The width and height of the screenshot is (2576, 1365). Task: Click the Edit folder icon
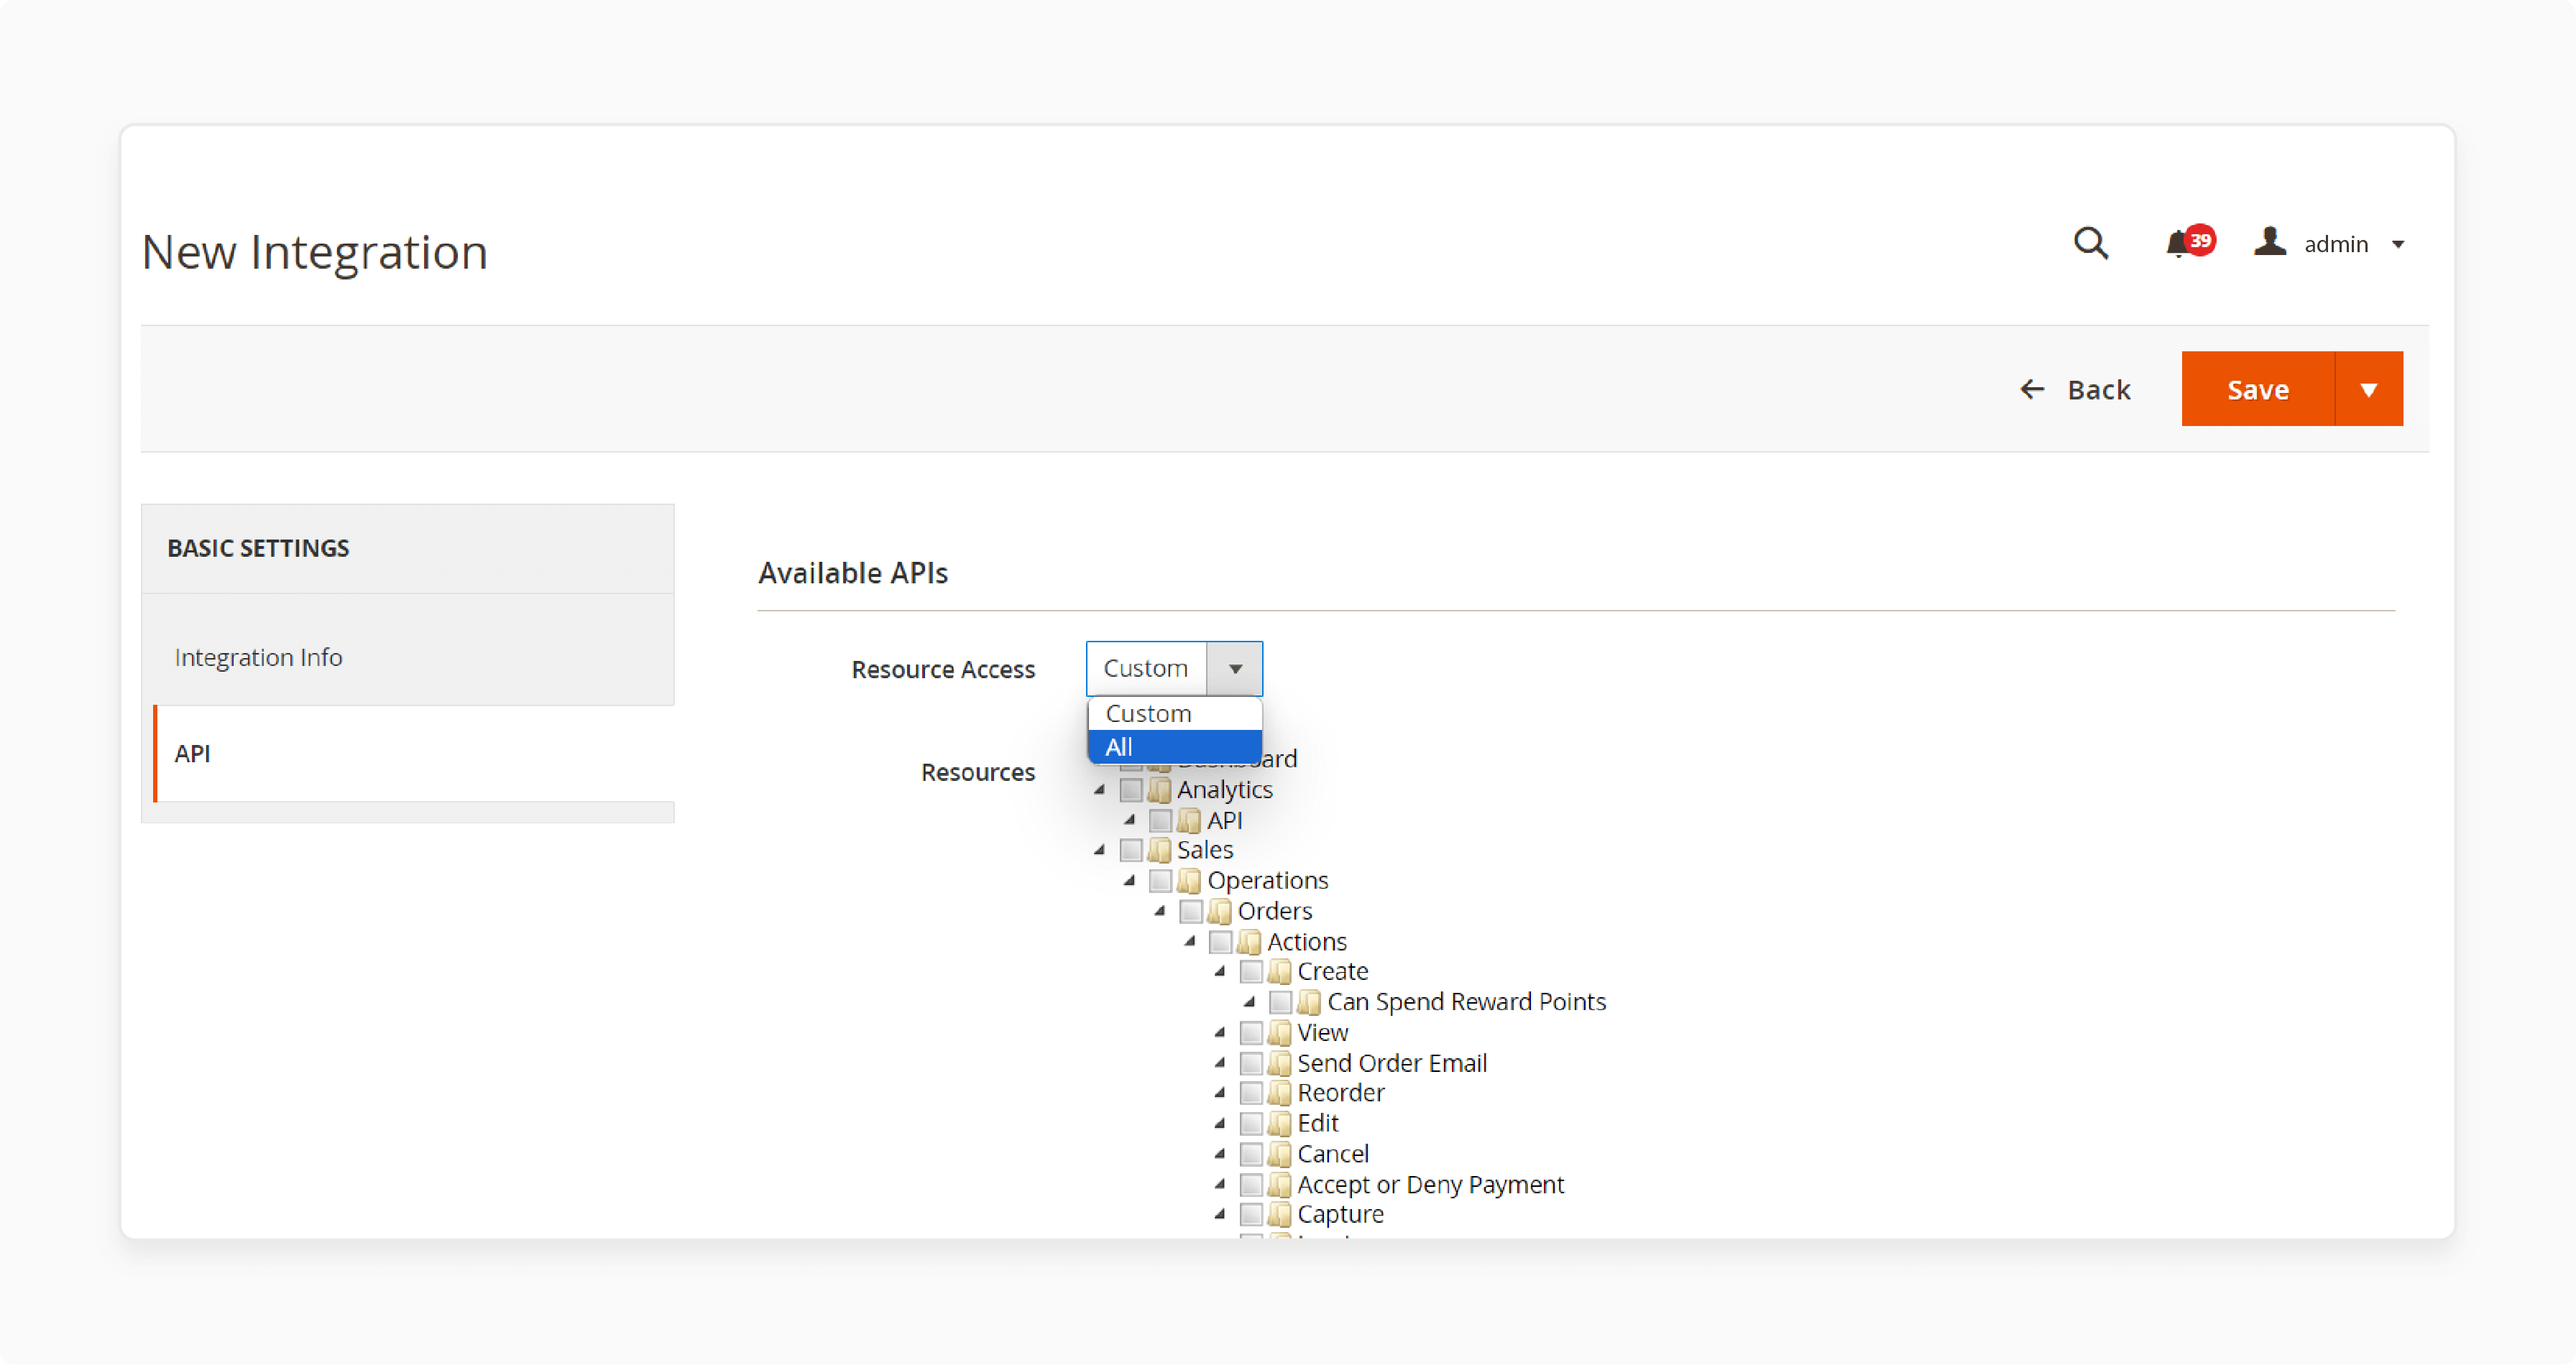click(1279, 1124)
